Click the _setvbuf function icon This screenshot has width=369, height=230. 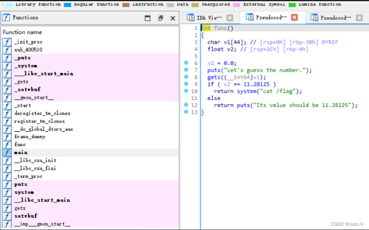(7, 89)
